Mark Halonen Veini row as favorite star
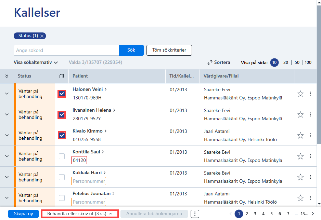This screenshot has height=220, width=321. point(300,94)
